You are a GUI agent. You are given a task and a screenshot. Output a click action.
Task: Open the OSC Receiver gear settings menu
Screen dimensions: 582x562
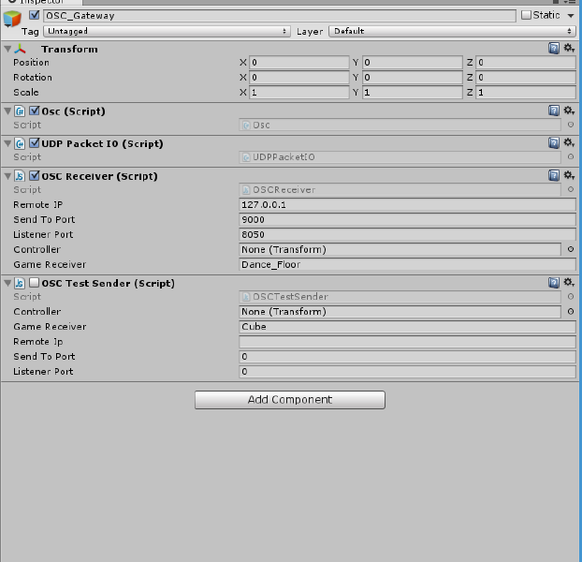[569, 175]
